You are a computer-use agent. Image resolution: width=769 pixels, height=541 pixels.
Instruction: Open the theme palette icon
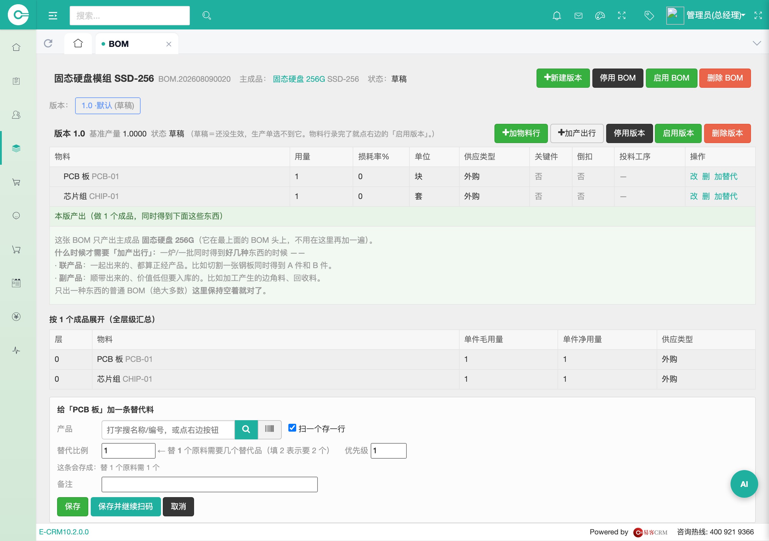pyautogui.click(x=600, y=15)
